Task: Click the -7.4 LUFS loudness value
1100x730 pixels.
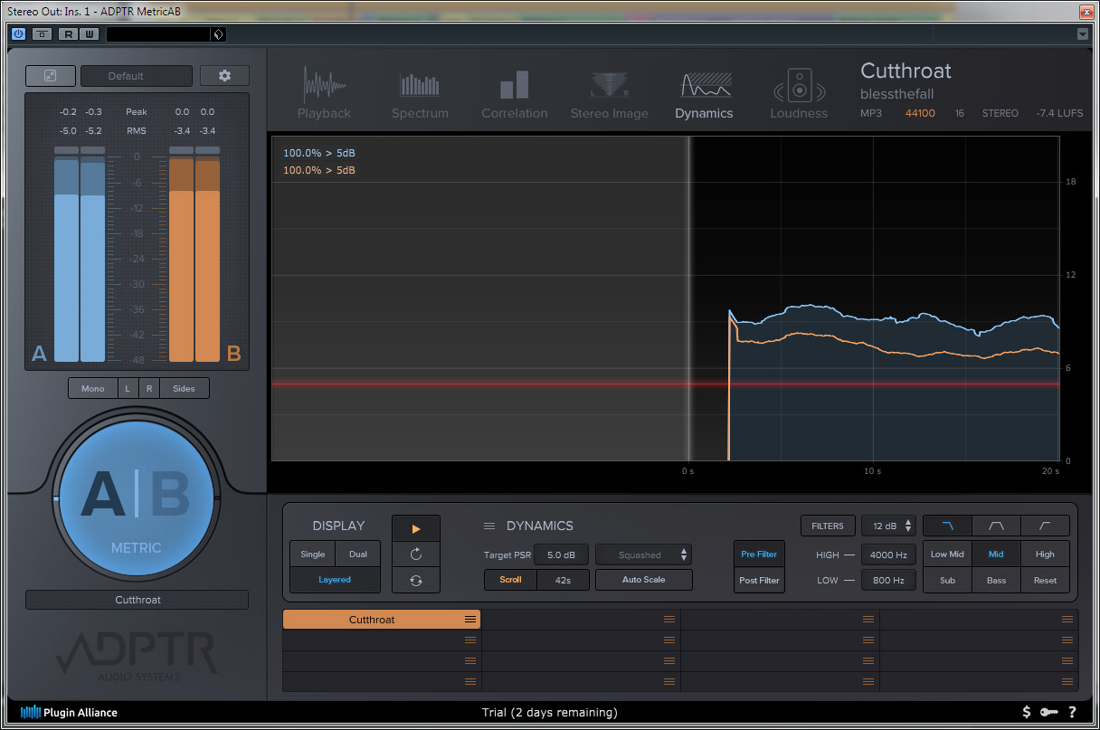Action: click(x=1058, y=114)
